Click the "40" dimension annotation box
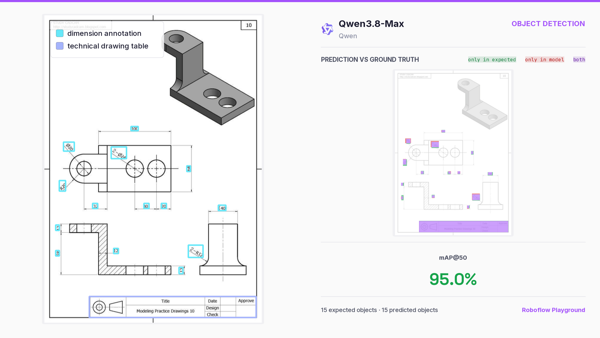The image size is (600, 338). tap(222, 208)
